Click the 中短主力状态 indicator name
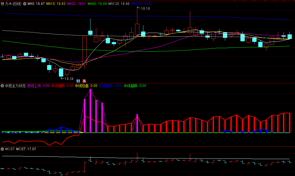Image resolution: width=295 pixels, height=176 pixels. [16, 86]
